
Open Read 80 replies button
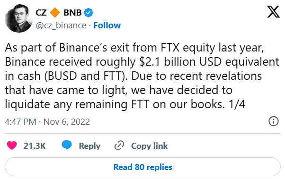click(x=142, y=167)
